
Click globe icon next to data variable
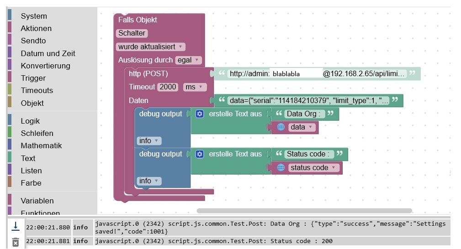[281, 127]
